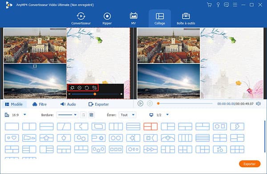Open the hamburger menu in title bar
The image size is (267, 174).
pos(235,4)
